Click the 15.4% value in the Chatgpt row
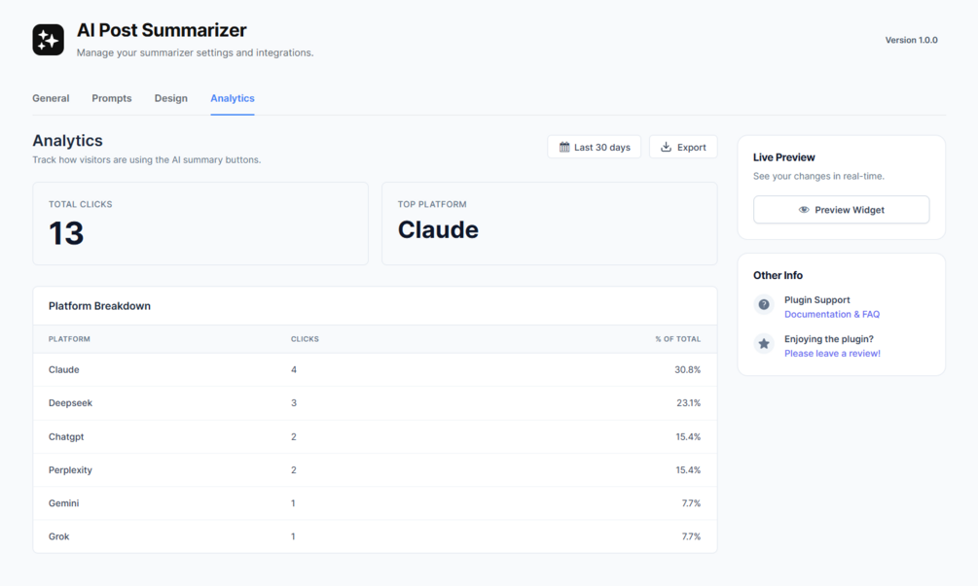The image size is (978, 586). click(x=688, y=436)
